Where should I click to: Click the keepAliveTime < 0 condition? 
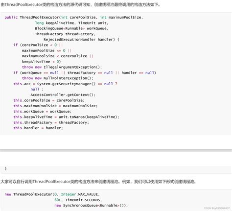[41, 62]
